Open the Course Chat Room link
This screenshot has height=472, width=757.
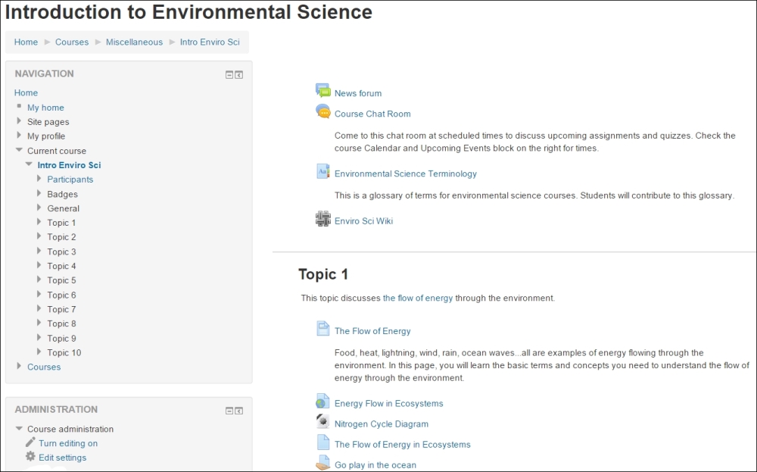[x=372, y=114]
